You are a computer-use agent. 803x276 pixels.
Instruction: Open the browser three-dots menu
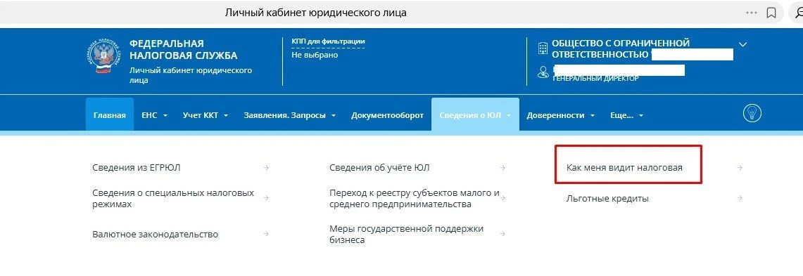click(x=752, y=13)
